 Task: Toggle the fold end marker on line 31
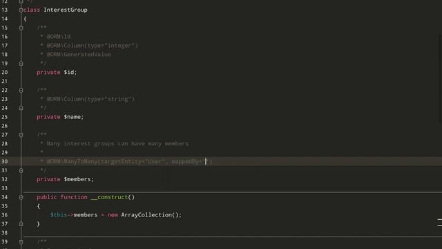[21, 171]
